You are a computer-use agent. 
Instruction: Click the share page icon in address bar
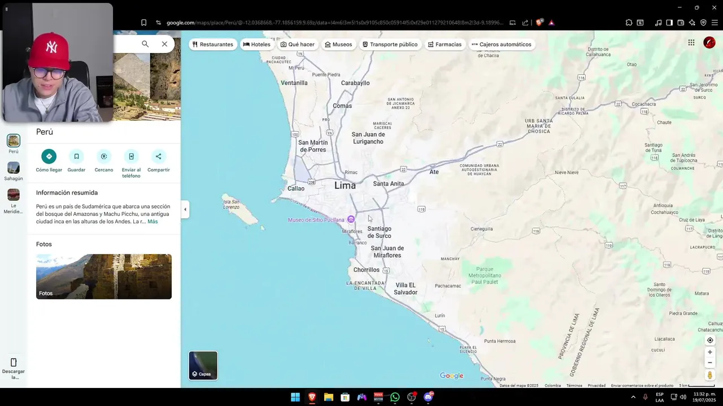click(x=525, y=23)
